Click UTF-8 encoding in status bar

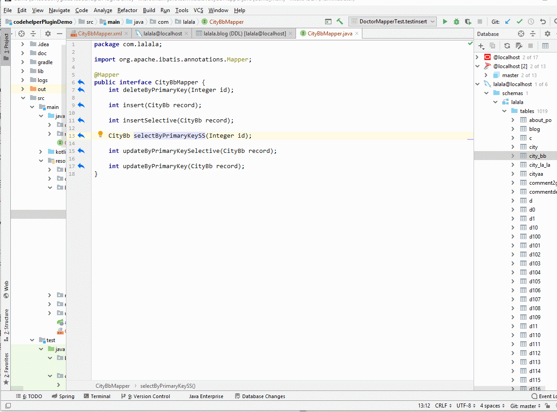coord(466,406)
